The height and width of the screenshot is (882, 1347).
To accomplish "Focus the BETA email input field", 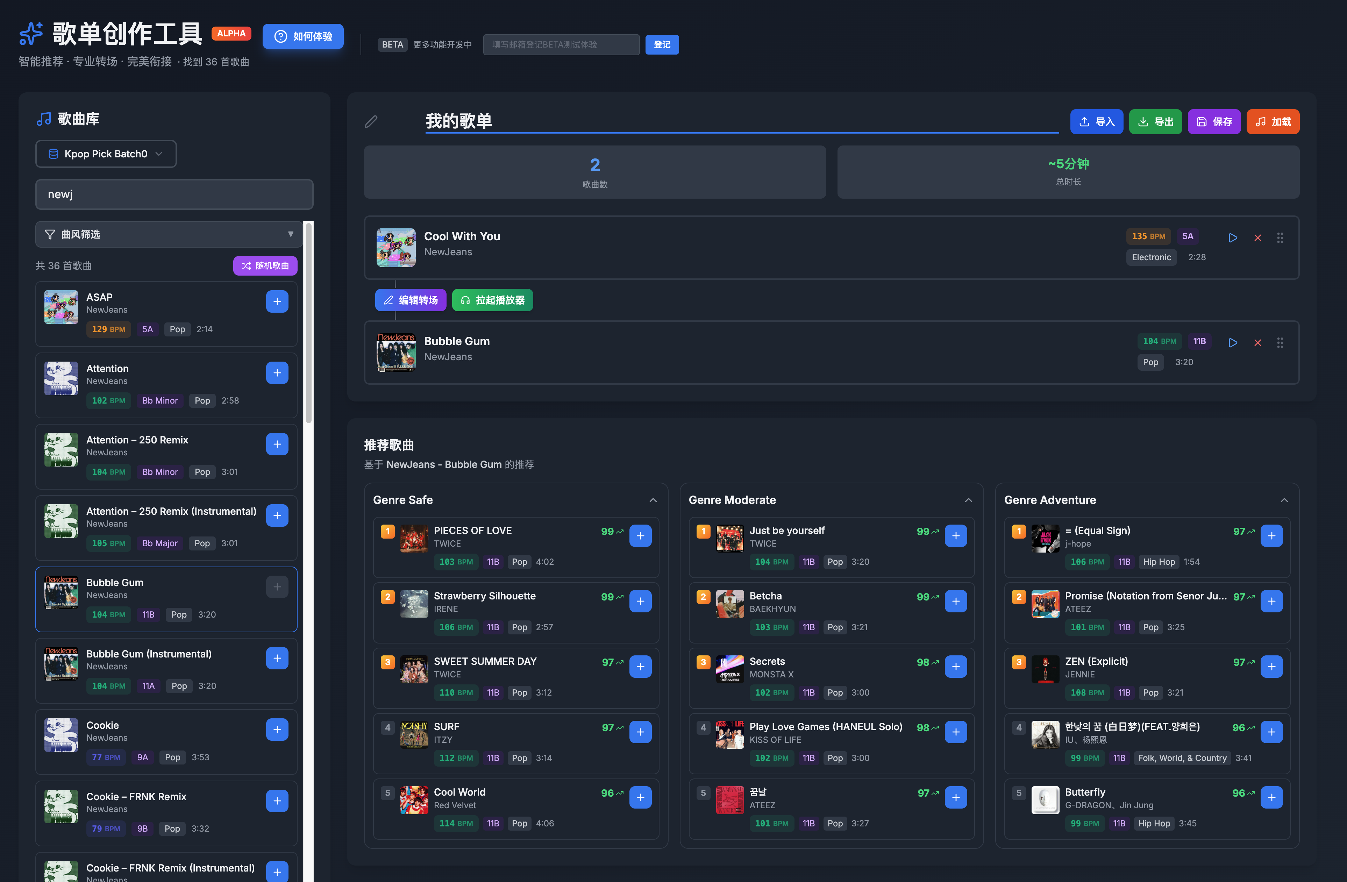I will pyautogui.click(x=562, y=45).
